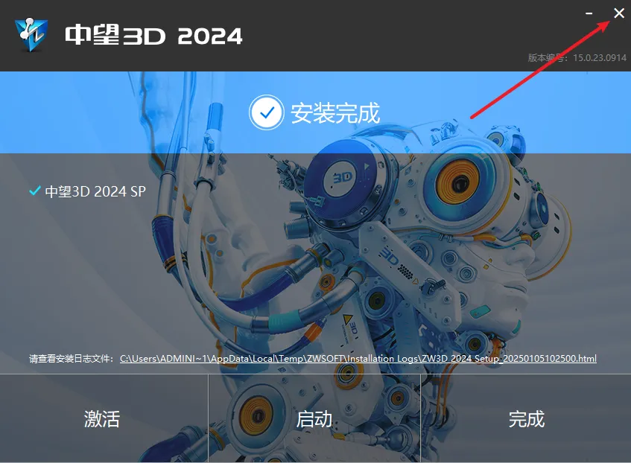Image resolution: width=631 pixels, height=463 pixels.
Task: Minimize the installer window
Action: point(589,13)
